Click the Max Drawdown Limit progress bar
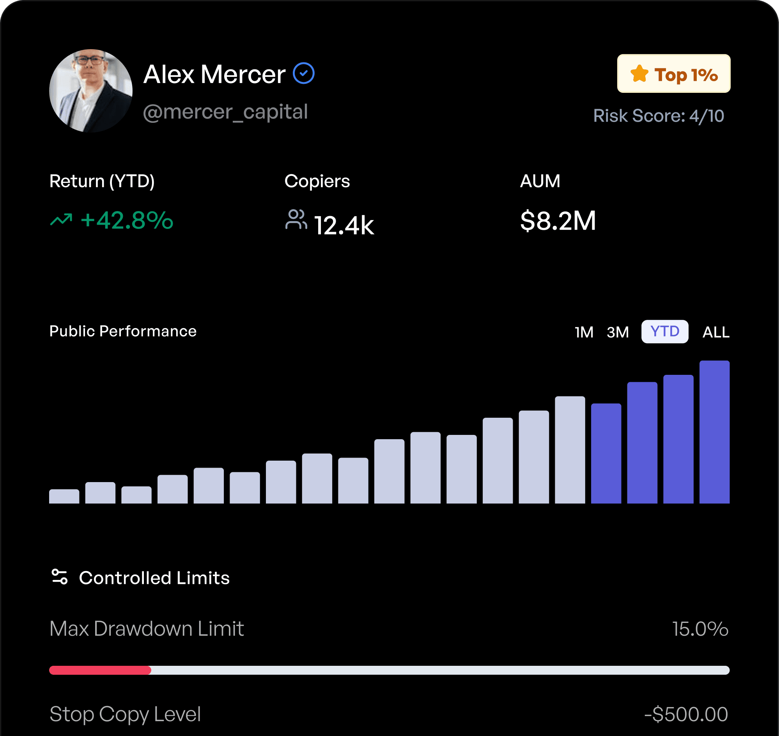The image size is (779, 736). [x=389, y=670]
